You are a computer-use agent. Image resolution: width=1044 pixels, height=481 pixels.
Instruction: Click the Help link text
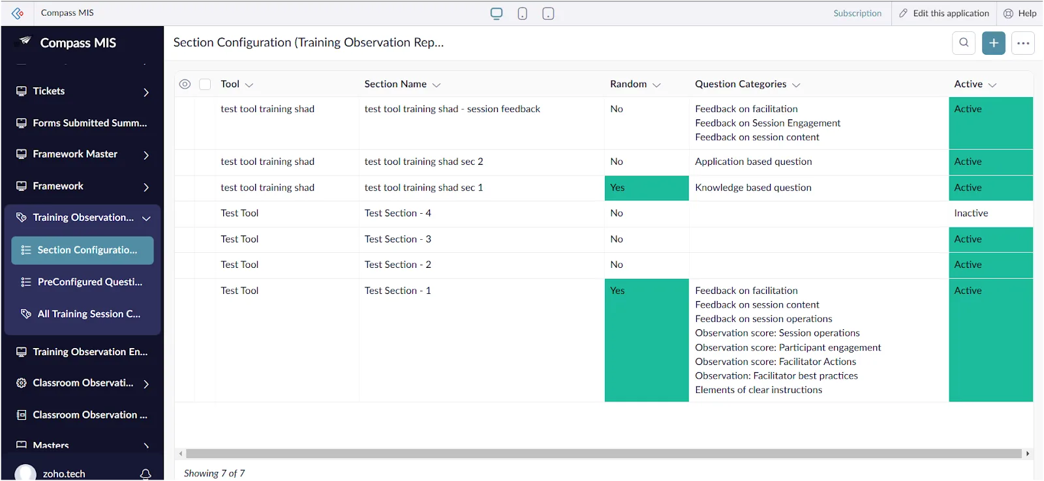pyautogui.click(x=1027, y=13)
